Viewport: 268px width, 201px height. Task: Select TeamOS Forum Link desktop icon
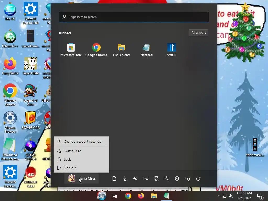click(31, 13)
